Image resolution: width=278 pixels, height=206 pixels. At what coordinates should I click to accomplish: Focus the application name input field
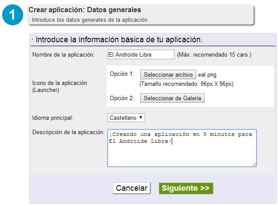(x=141, y=54)
